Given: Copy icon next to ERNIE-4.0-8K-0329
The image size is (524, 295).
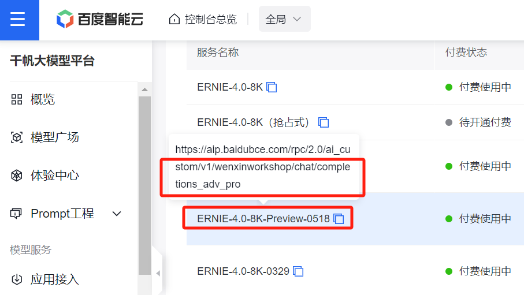Looking at the screenshot, I should coord(298,271).
